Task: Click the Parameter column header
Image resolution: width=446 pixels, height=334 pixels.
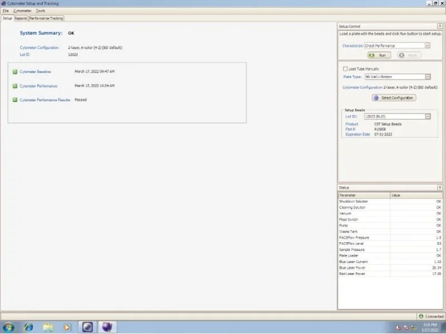Action: 364,195
